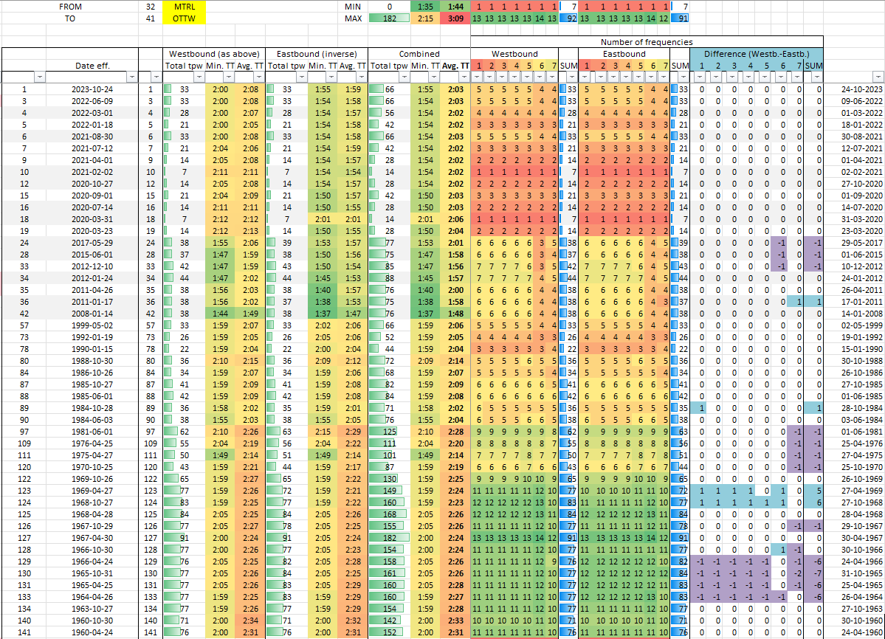885x639 pixels.
Task: Open the first column's filter dropdown
Action: pyautogui.click(x=39, y=77)
